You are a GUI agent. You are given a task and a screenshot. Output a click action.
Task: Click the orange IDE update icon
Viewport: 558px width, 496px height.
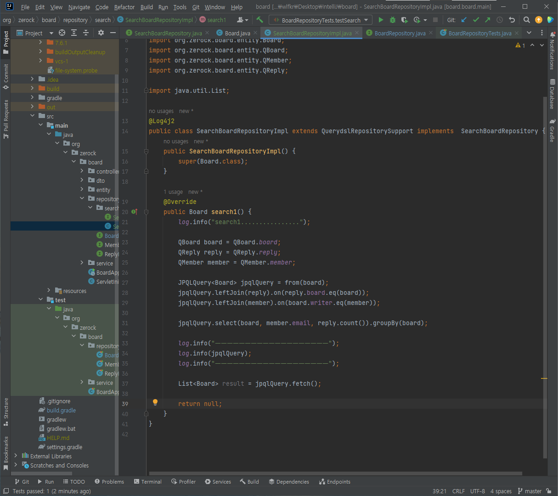539,20
